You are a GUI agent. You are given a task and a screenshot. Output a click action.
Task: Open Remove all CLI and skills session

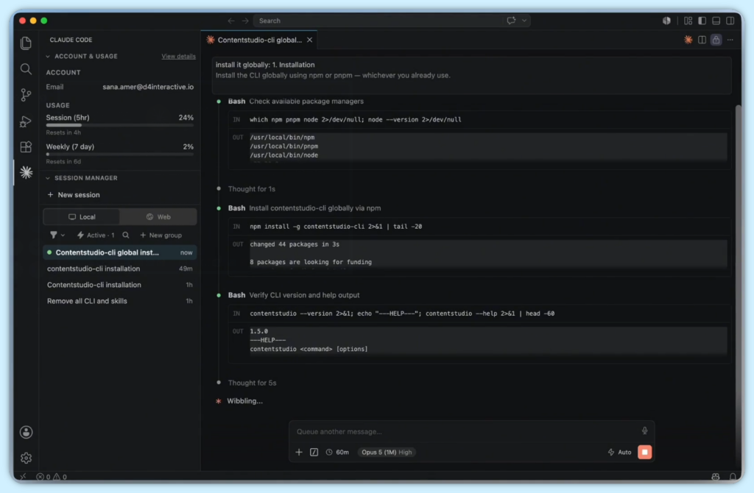pyautogui.click(x=120, y=301)
